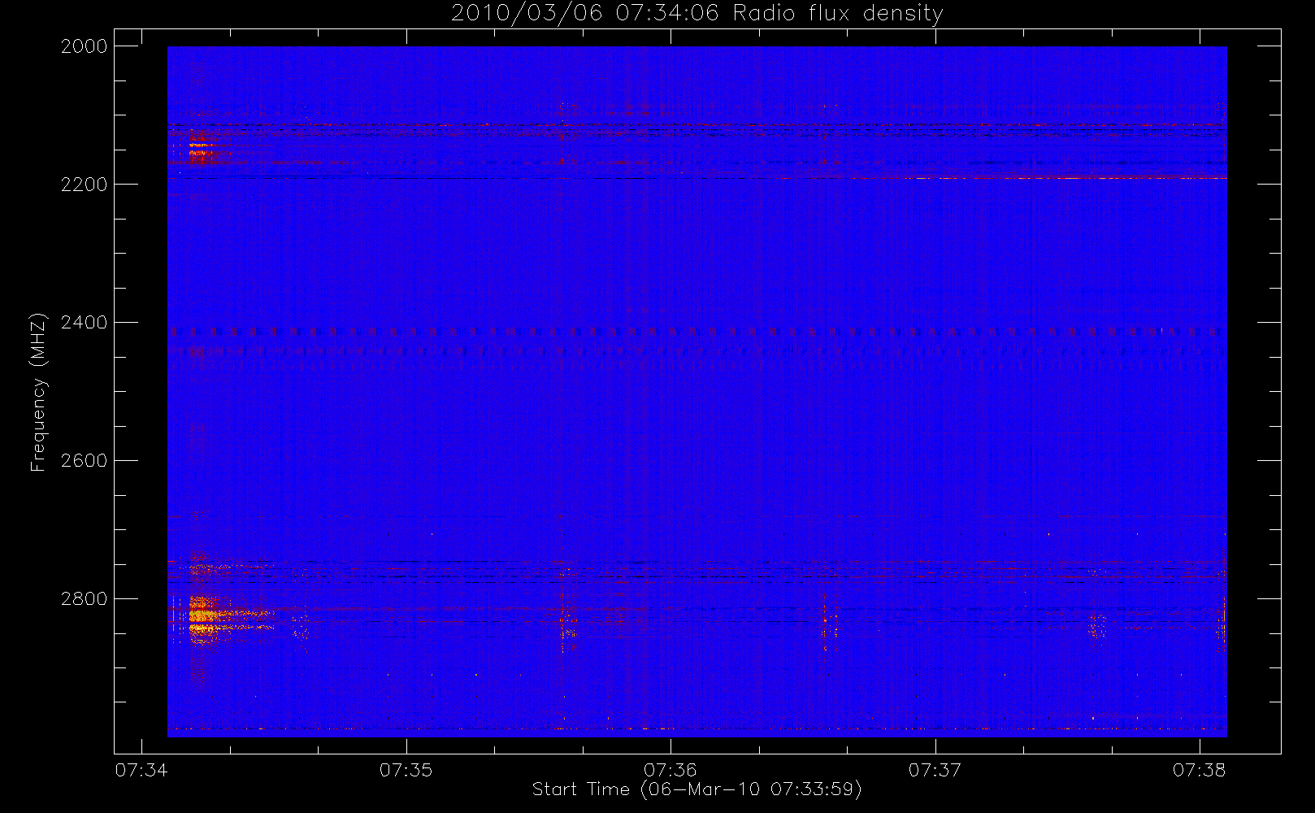Click the plot title '2010/03/06 07:34:06 Radio flux density'
Screen dimensions: 1315x813
pos(697,13)
